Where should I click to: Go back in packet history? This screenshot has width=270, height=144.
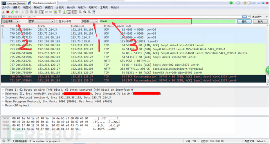[x=46, y=12]
